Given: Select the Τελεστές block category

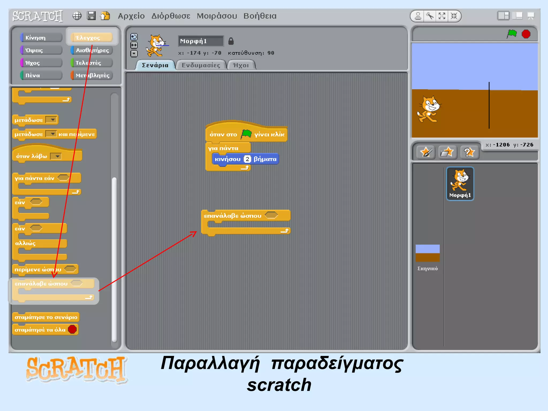Looking at the screenshot, I should pos(92,63).
